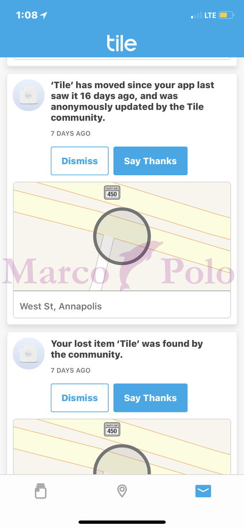
Task: Tap the location services arrow in status bar
Action: click(43, 15)
